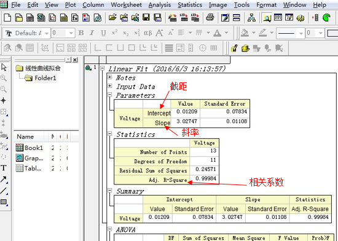This screenshot has width=338, height=241.
Task: Toggle Underline formatting
Action: (103, 33)
